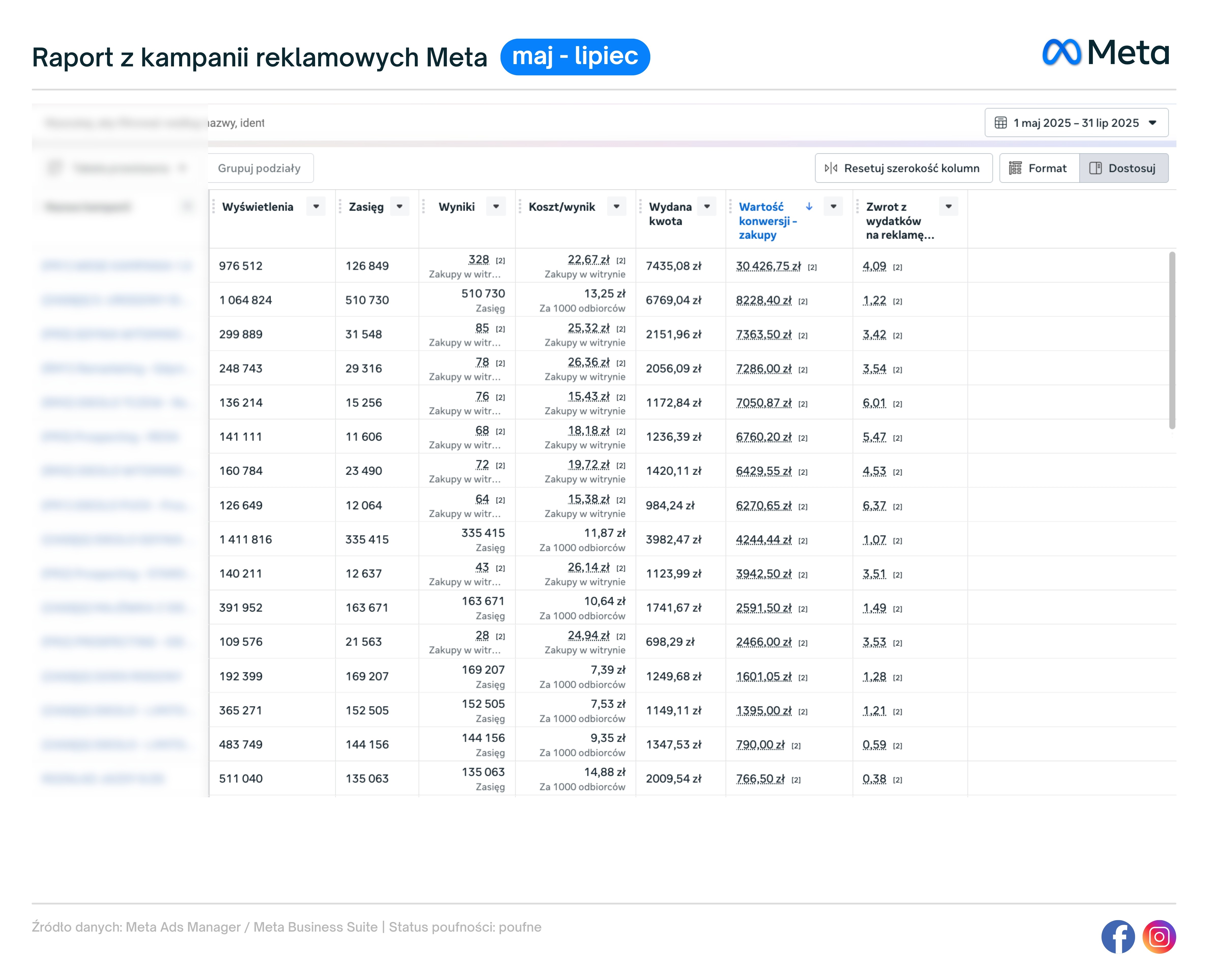This screenshot has height=970, width=1208.
Task: Open the date range dropdown
Action: click(1076, 123)
